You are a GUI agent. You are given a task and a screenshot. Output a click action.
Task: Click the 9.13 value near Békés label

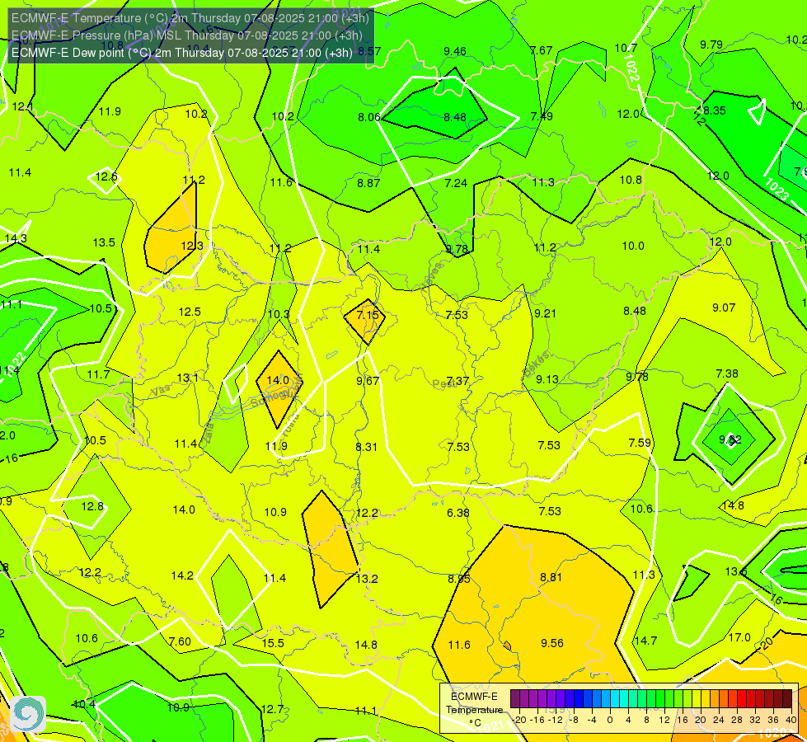(547, 379)
